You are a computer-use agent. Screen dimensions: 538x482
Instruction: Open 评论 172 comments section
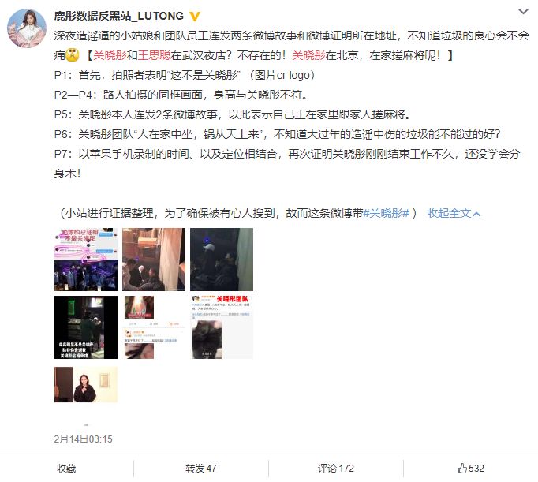pos(335,469)
